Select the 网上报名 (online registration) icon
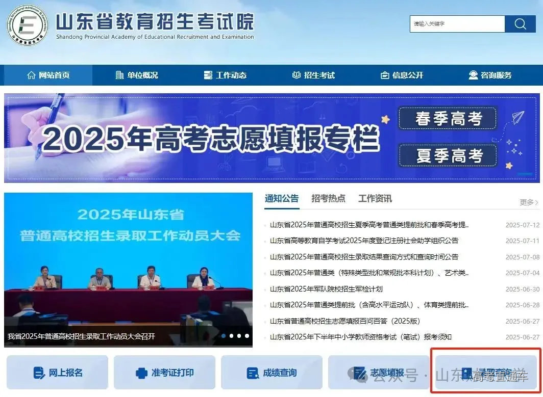Screen dimensions: 543x397 click(38, 373)
